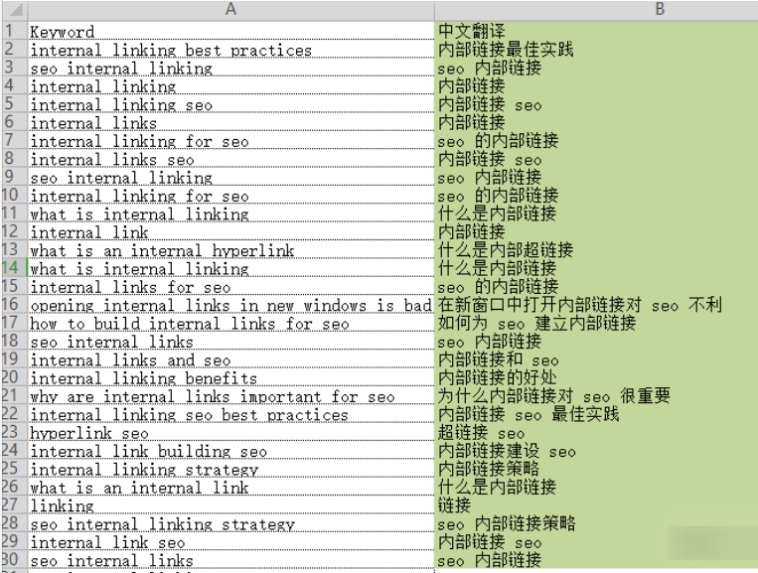Click cell 'linking' in row 27
The width and height of the screenshot is (758, 573).
point(230,504)
